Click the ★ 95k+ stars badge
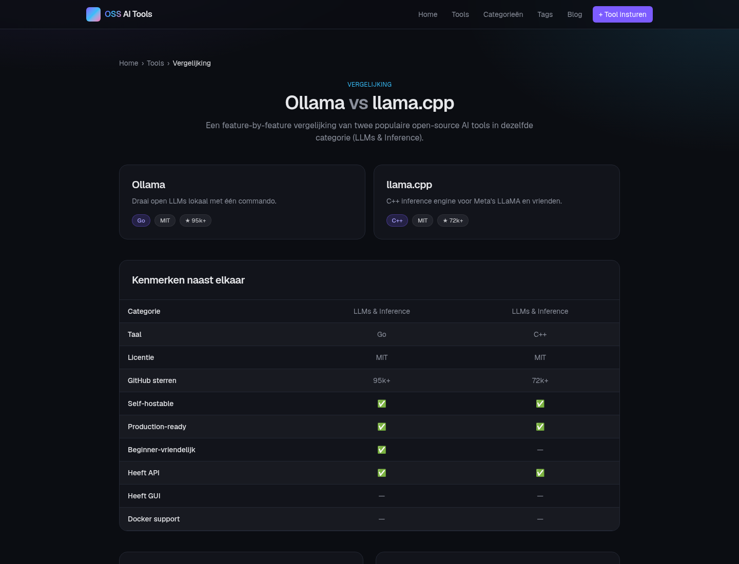 tap(196, 220)
